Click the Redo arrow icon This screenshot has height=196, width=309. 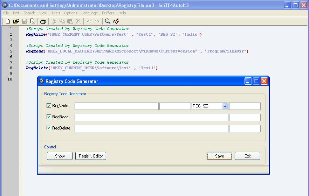[x=97, y=21]
